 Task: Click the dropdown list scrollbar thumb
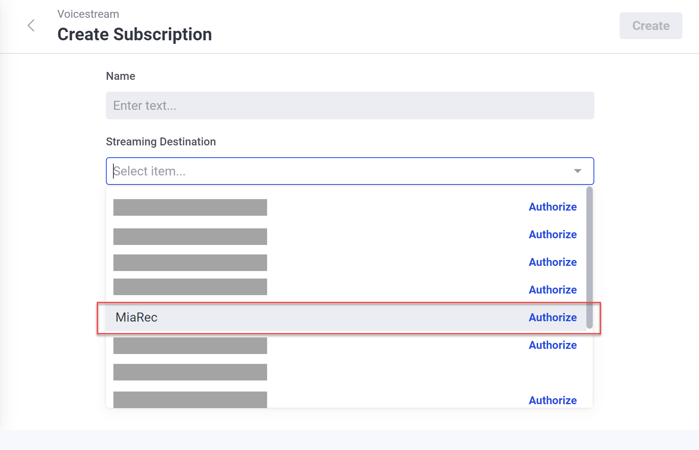pyautogui.click(x=589, y=258)
